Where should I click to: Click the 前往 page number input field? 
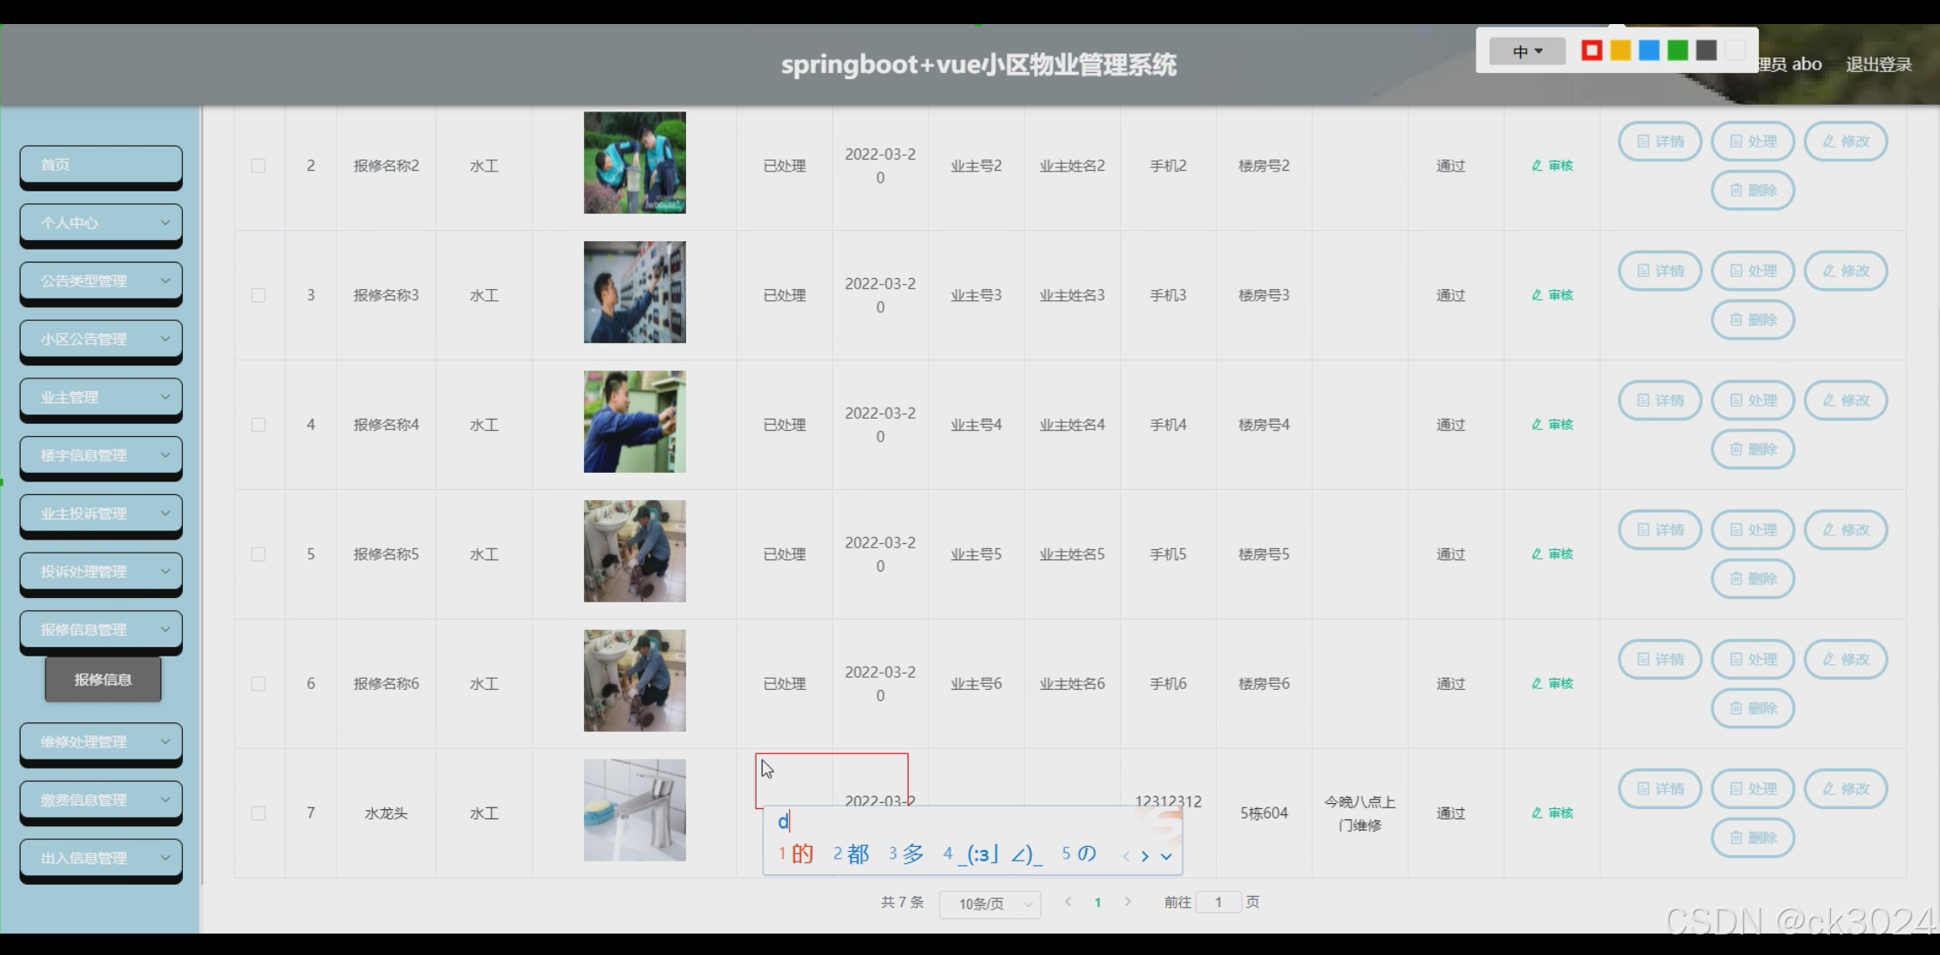click(x=1219, y=902)
